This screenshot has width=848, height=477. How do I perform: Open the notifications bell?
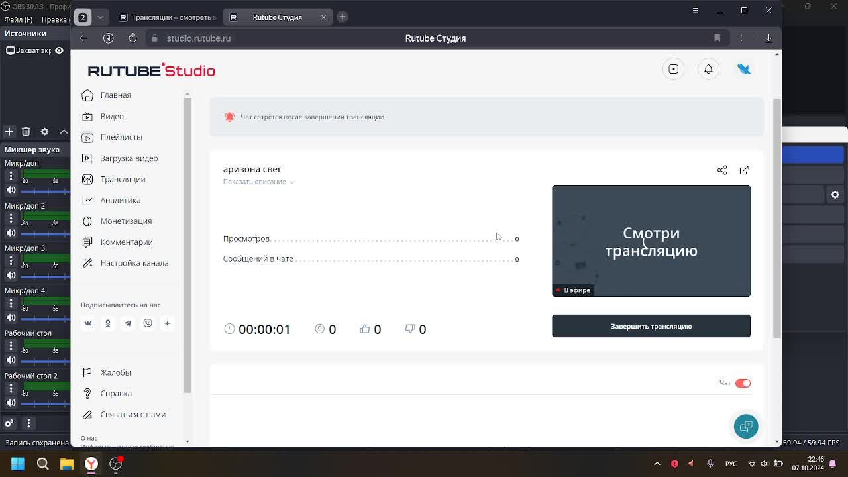click(708, 69)
